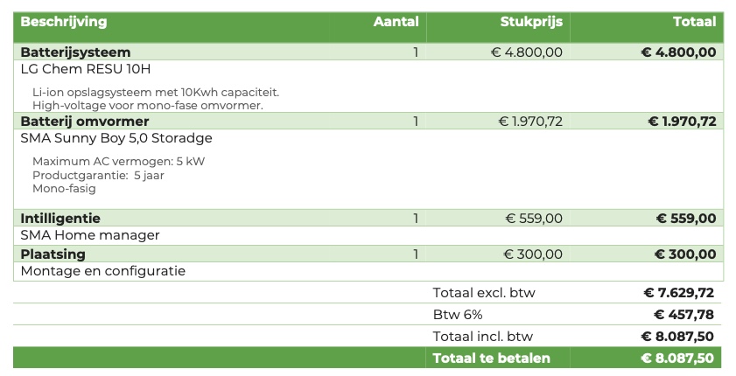Select SMA Sunny Boy 5,0 Storadge text

(116, 138)
